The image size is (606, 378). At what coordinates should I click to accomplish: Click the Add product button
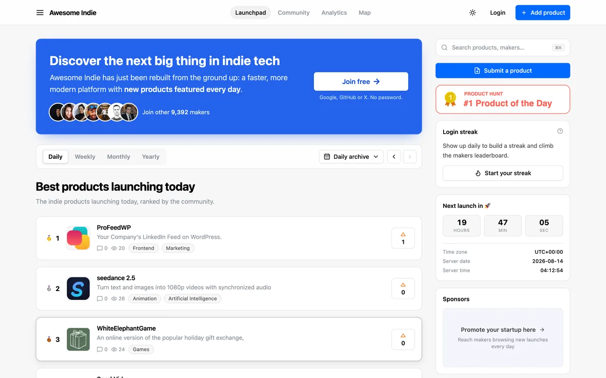(543, 13)
